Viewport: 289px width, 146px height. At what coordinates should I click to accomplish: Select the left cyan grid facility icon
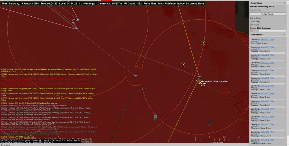(156, 117)
